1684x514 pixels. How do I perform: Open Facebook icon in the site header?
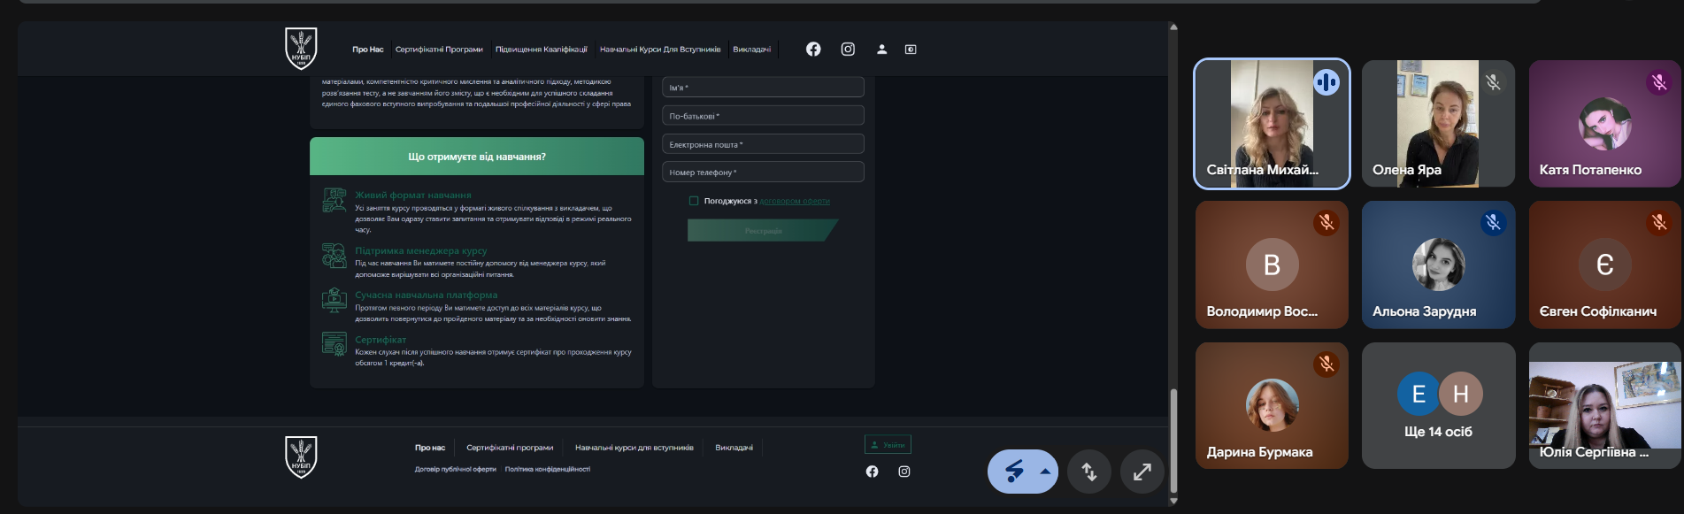click(813, 50)
